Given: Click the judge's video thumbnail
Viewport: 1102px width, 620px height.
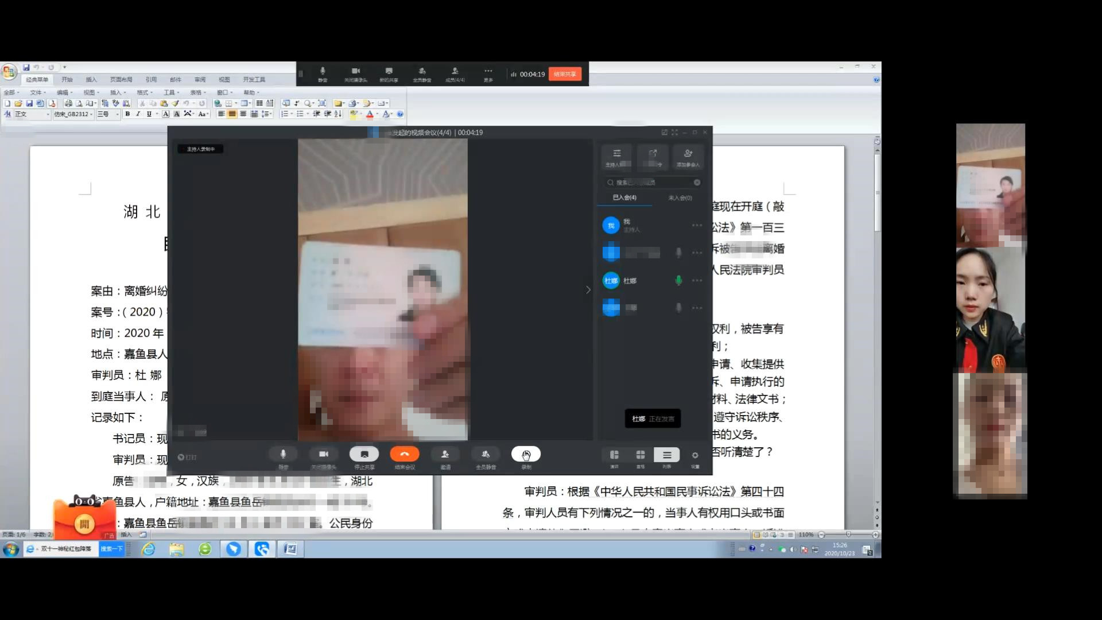Looking at the screenshot, I should click(x=990, y=311).
